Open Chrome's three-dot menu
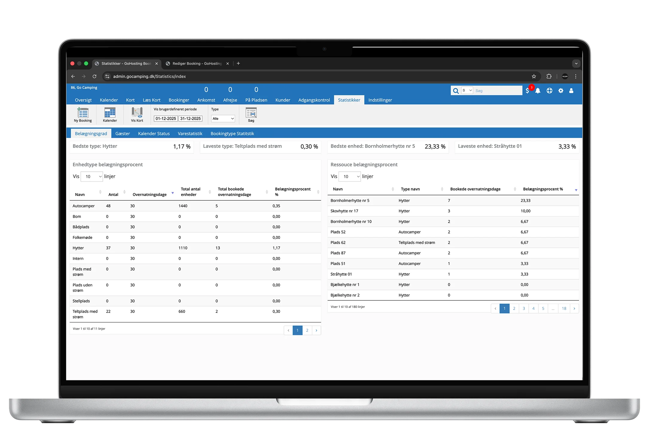 (x=576, y=76)
